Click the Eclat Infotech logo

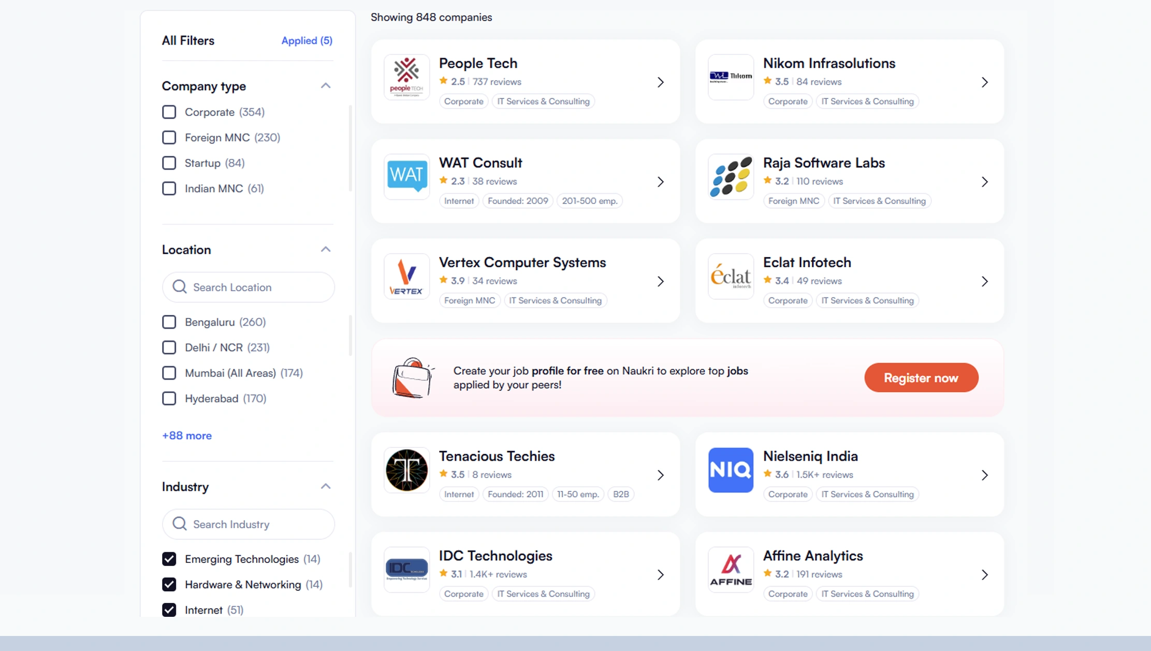click(x=731, y=276)
